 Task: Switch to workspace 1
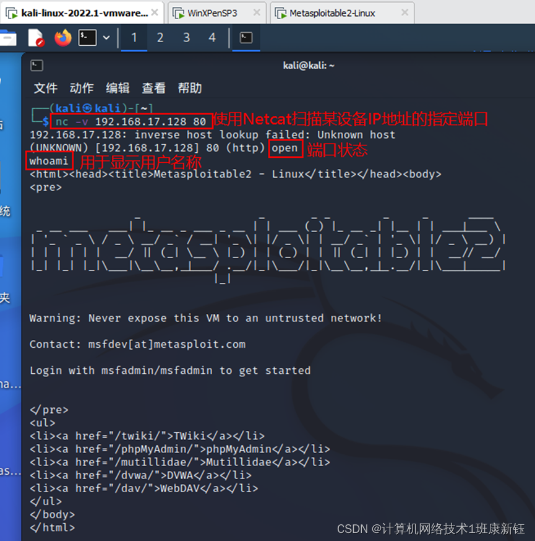134,38
